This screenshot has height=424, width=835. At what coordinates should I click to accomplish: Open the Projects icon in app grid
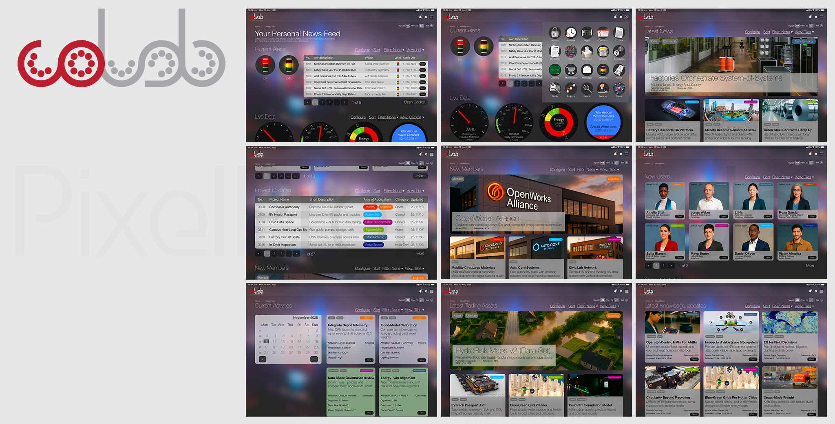pyautogui.click(x=571, y=88)
